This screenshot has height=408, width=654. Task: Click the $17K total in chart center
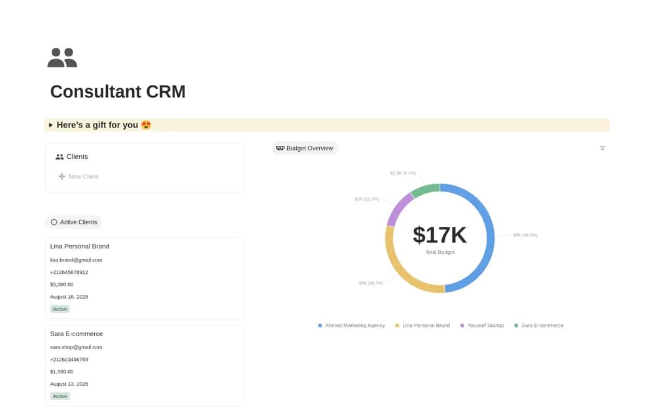click(x=439, y=235)
